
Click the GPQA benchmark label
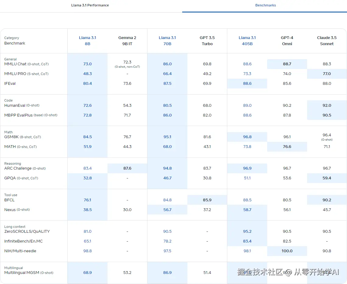21,178
